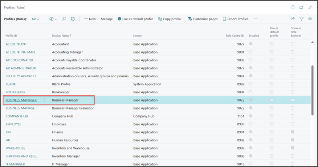Open the BUSINESS MANAGER profile link

21,100
